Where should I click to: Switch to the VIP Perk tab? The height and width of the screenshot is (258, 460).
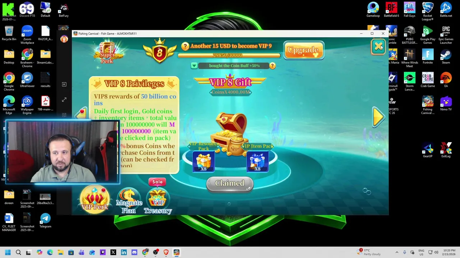95,200
